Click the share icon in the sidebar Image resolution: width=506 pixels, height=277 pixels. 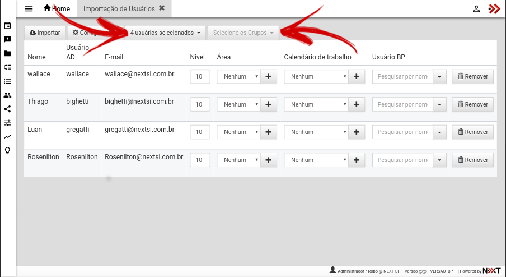pos(7,109)
